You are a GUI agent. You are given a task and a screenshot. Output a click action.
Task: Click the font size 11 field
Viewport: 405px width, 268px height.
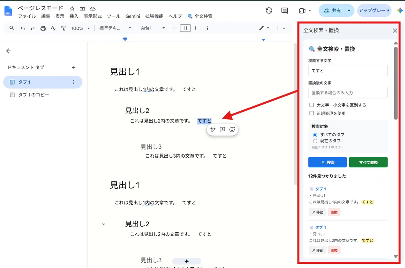point(185,28)
